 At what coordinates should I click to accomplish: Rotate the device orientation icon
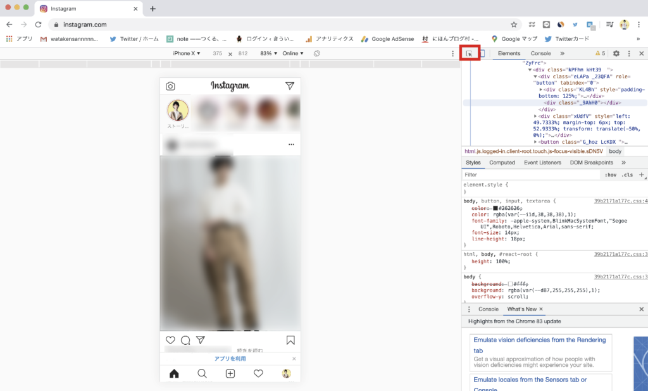coord(316,53)
